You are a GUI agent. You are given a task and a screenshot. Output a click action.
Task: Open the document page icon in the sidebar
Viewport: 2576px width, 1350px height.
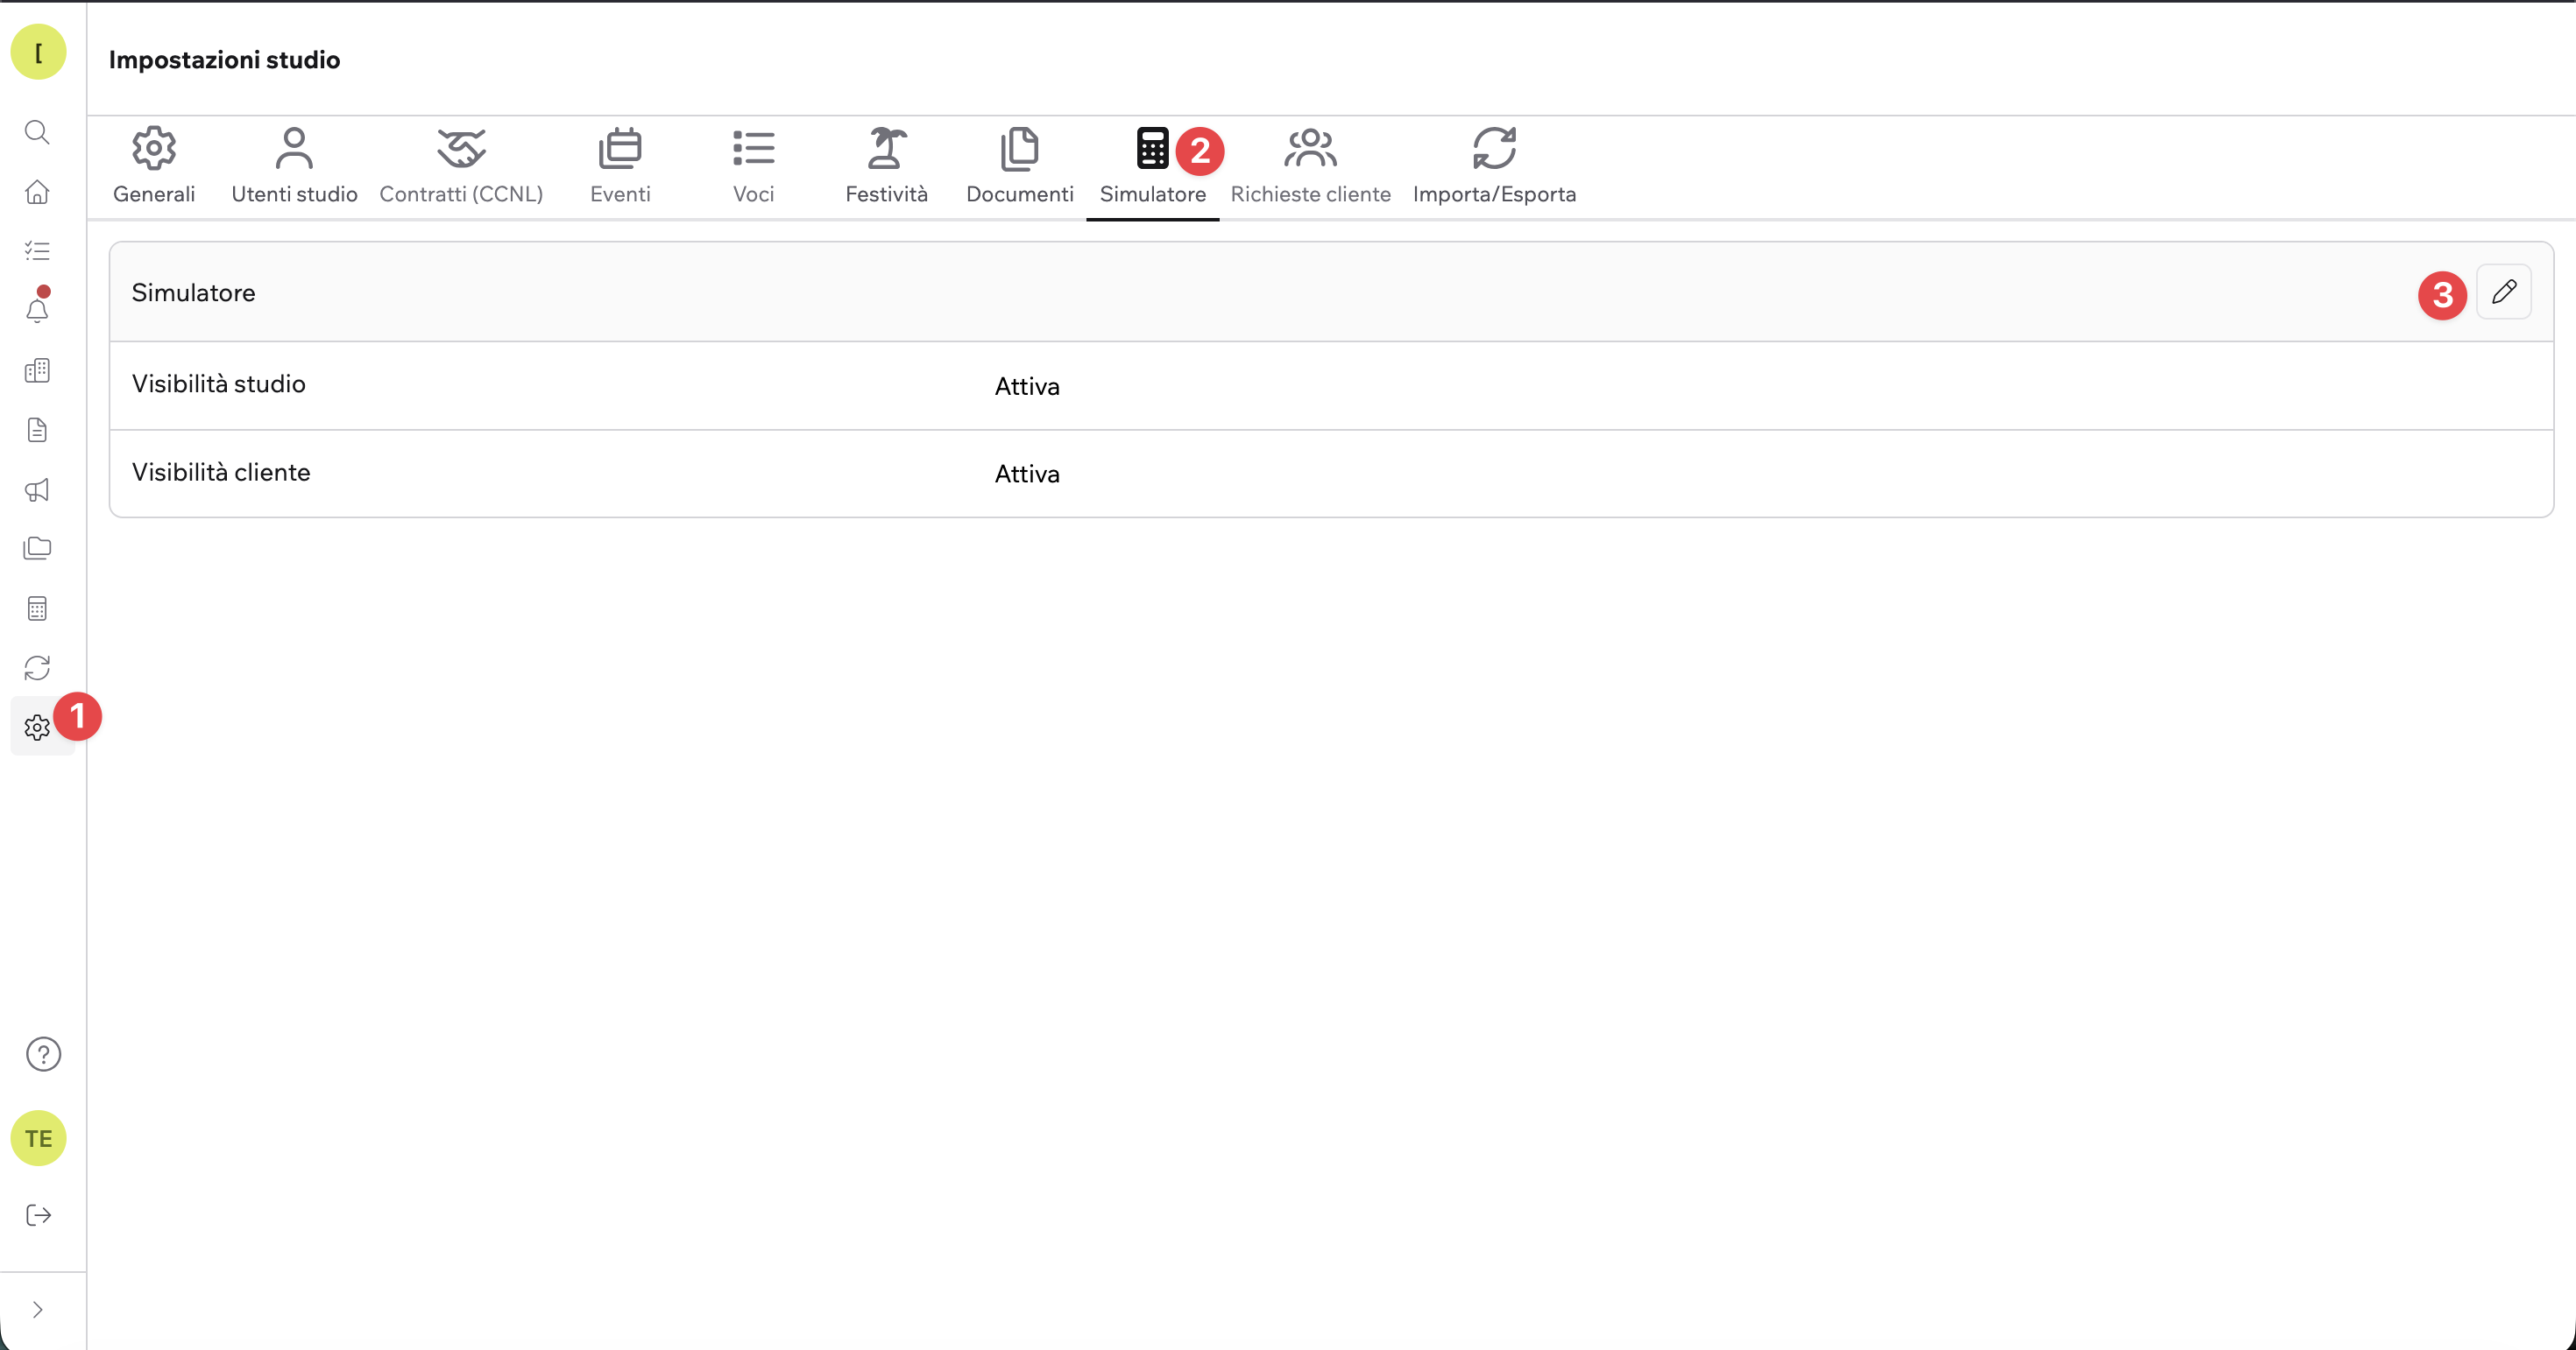37,430
